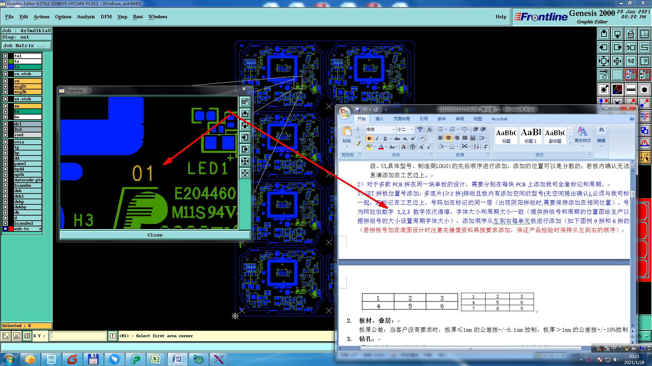The image size is (652, 366).
Task: Click the popview zoom-area tool icon
Action: pyautogui.click(x=245, y=102)
